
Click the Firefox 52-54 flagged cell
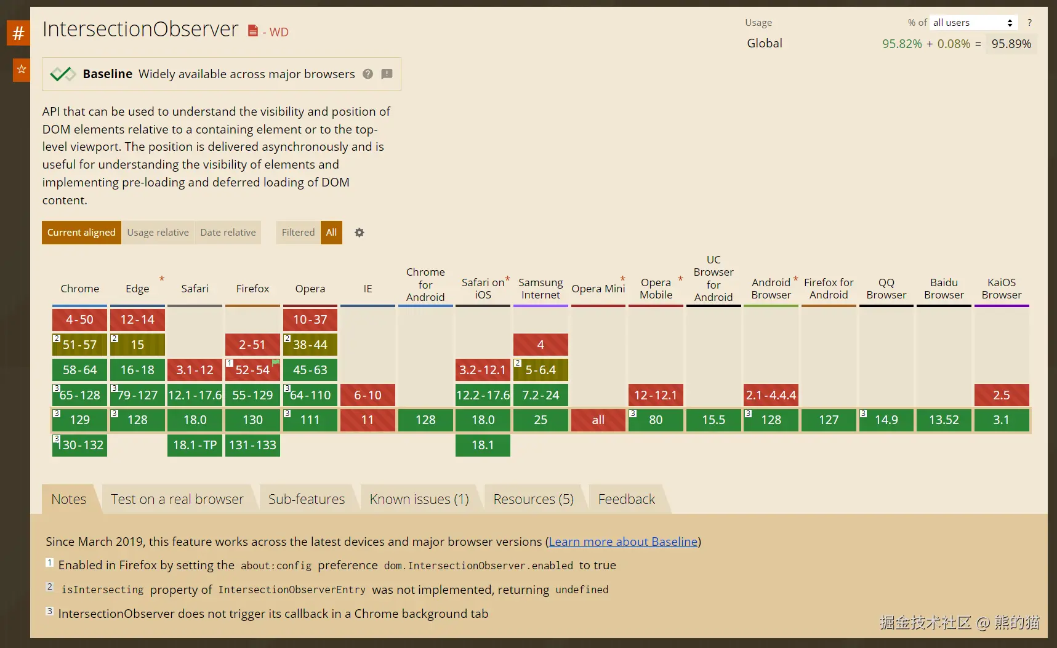[252, 370]
